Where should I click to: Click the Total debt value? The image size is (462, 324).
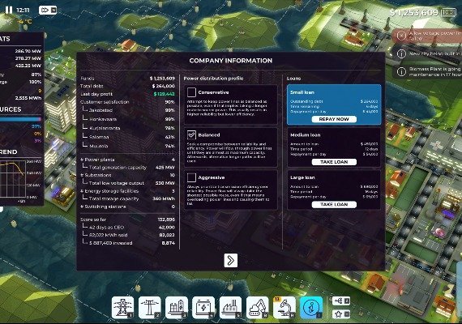[164, 86]
